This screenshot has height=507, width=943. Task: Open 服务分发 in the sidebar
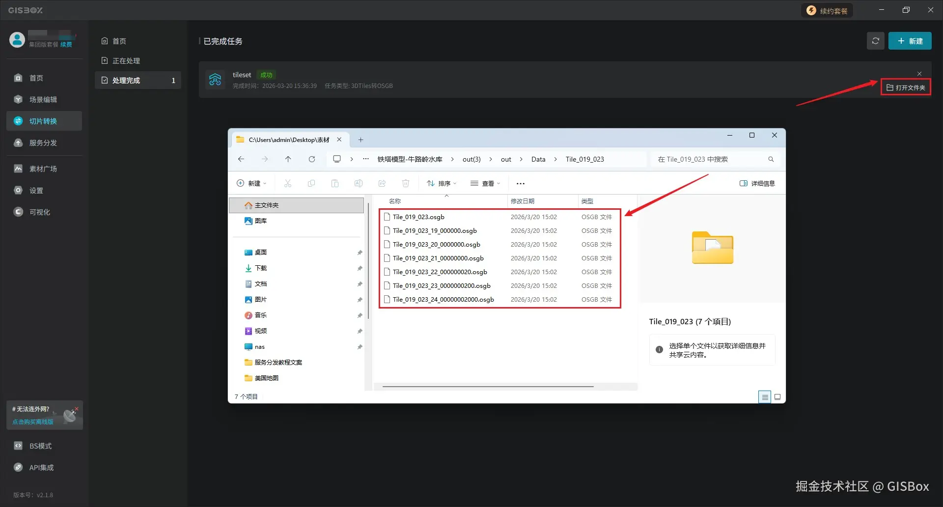(x=44, y=143)
